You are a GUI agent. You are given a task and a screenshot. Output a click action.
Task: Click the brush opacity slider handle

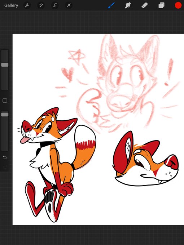[5, 115]
